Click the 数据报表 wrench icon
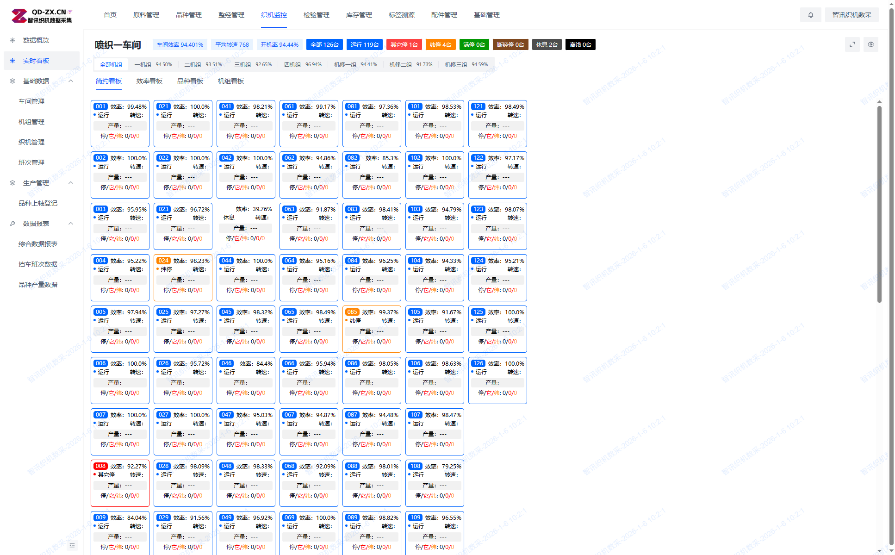 click(x=12, y=224)
